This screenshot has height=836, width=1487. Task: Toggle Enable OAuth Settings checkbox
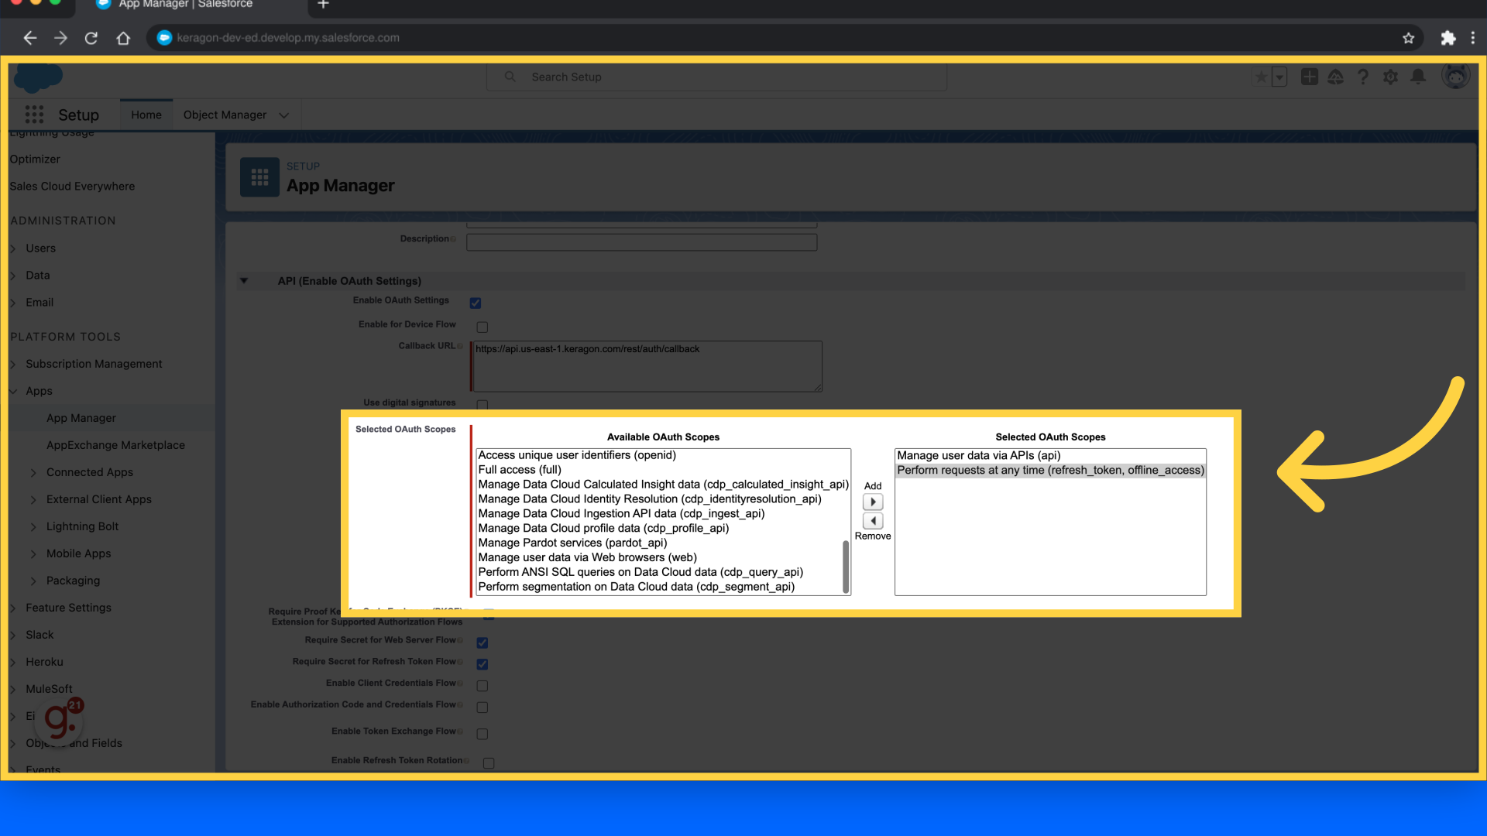tap(476, 303)
